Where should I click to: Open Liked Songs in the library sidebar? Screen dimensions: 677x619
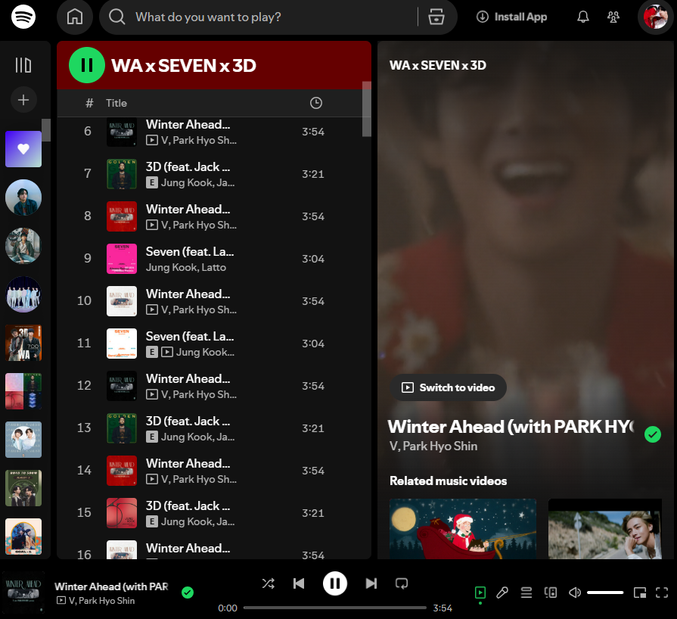[23, 149]
